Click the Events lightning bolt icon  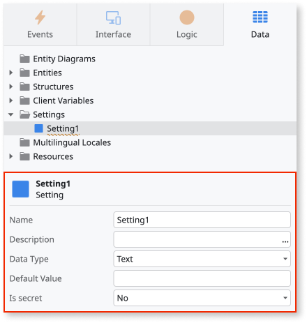pos(40,17)
